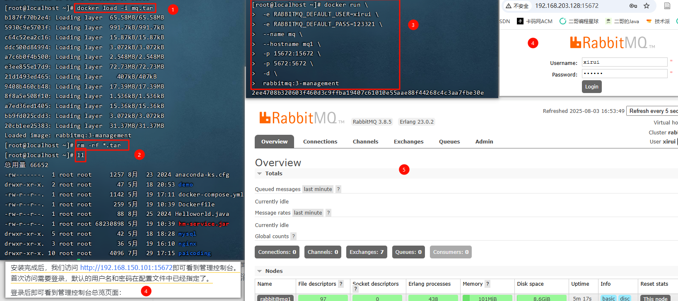Click hm-service.jar in the terminal listing
Viewport: 678px width, 301px height.
(x=204, y=224)
